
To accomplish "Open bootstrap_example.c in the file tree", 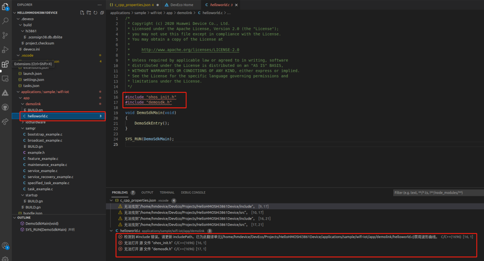I will tap(45, 134).
